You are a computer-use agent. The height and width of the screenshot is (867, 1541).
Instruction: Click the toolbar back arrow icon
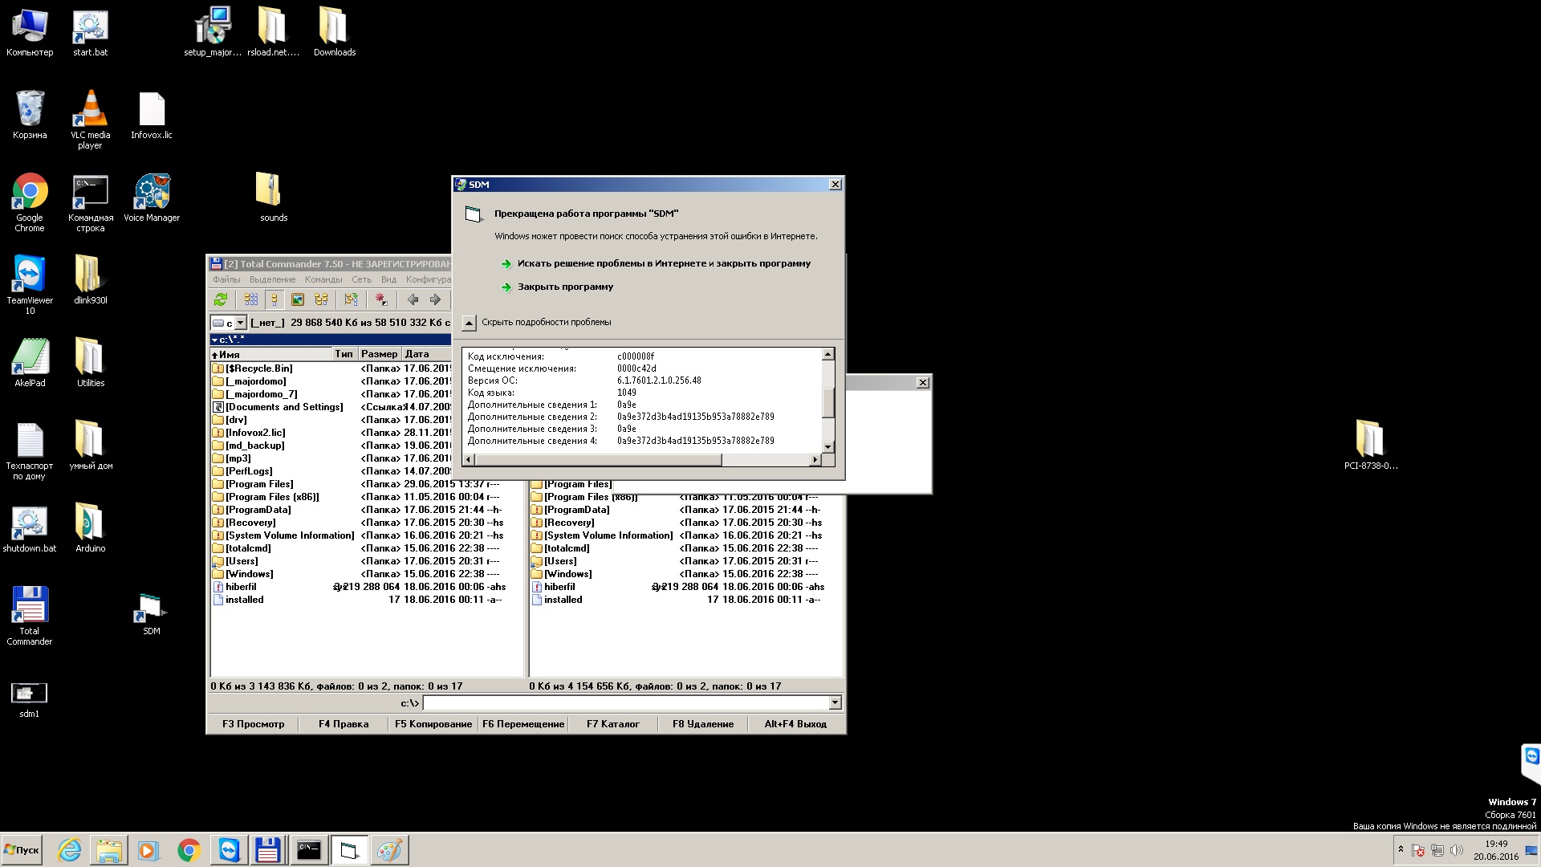[x=413, y=299]
